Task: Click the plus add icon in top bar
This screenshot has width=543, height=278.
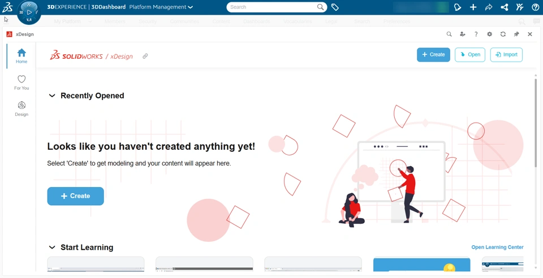Action: (x=473, y=7)
